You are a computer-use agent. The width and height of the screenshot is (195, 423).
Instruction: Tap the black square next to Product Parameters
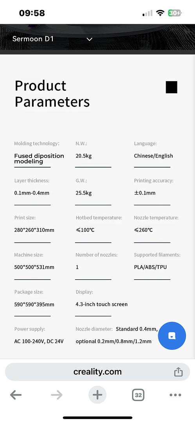pyautogui.click(x=171, y=87)
